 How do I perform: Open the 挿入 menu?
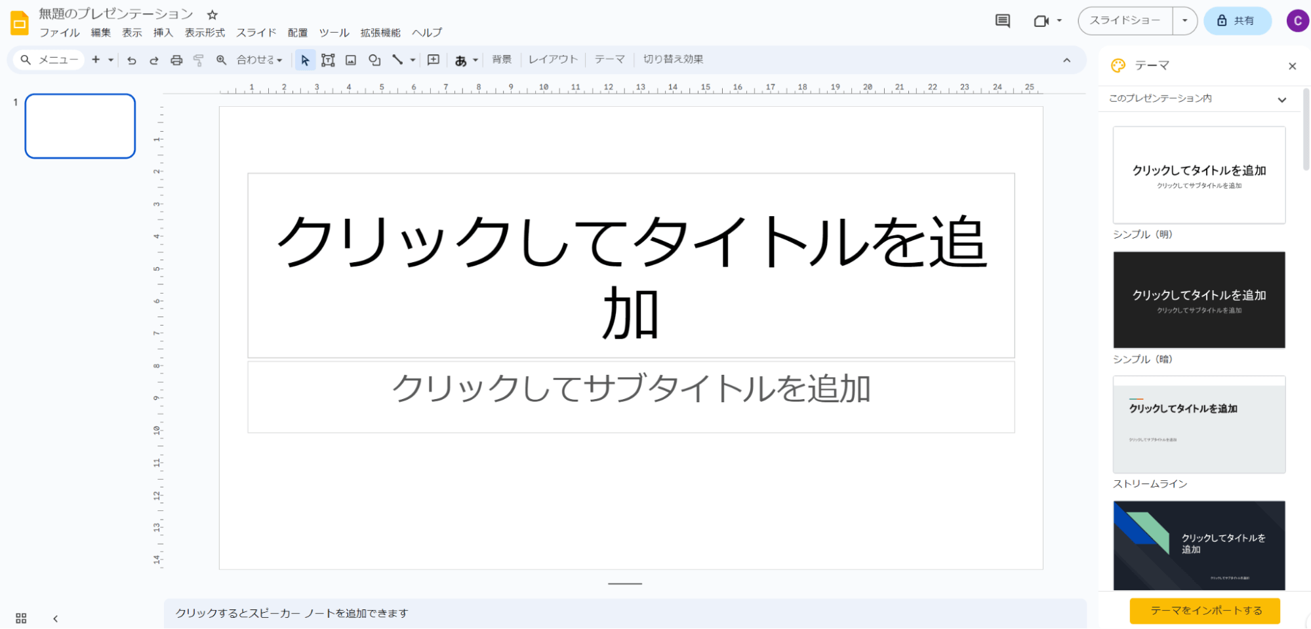(163, 33)
